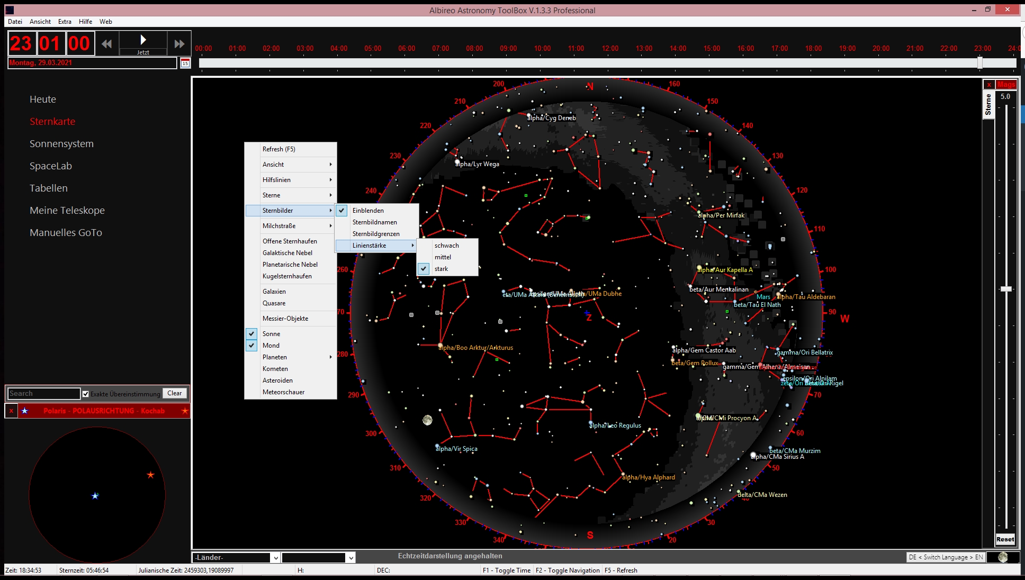
Task: Uncheck Sonne in the context menu
Action: (252, 334)
